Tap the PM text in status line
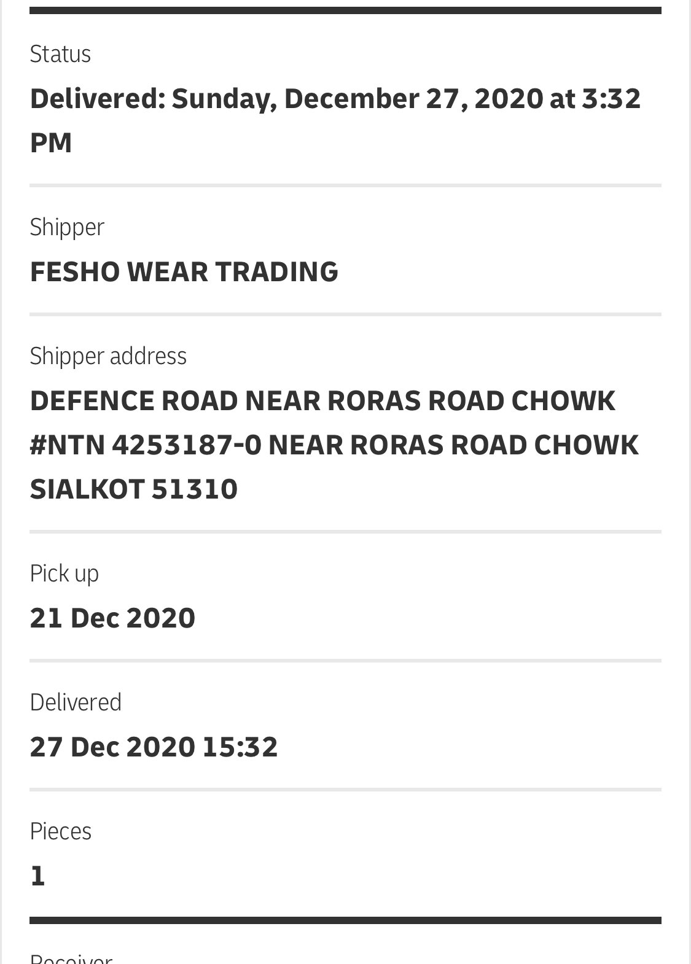This screenshot has width=691, height=964. [x=51, y=143]
